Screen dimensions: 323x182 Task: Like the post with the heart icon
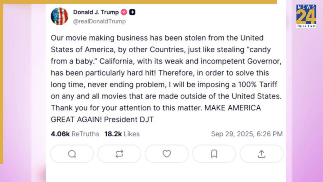click(167, 154)
